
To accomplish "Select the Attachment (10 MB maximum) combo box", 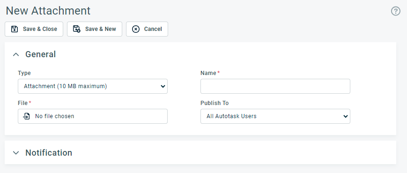I will 93,86.
